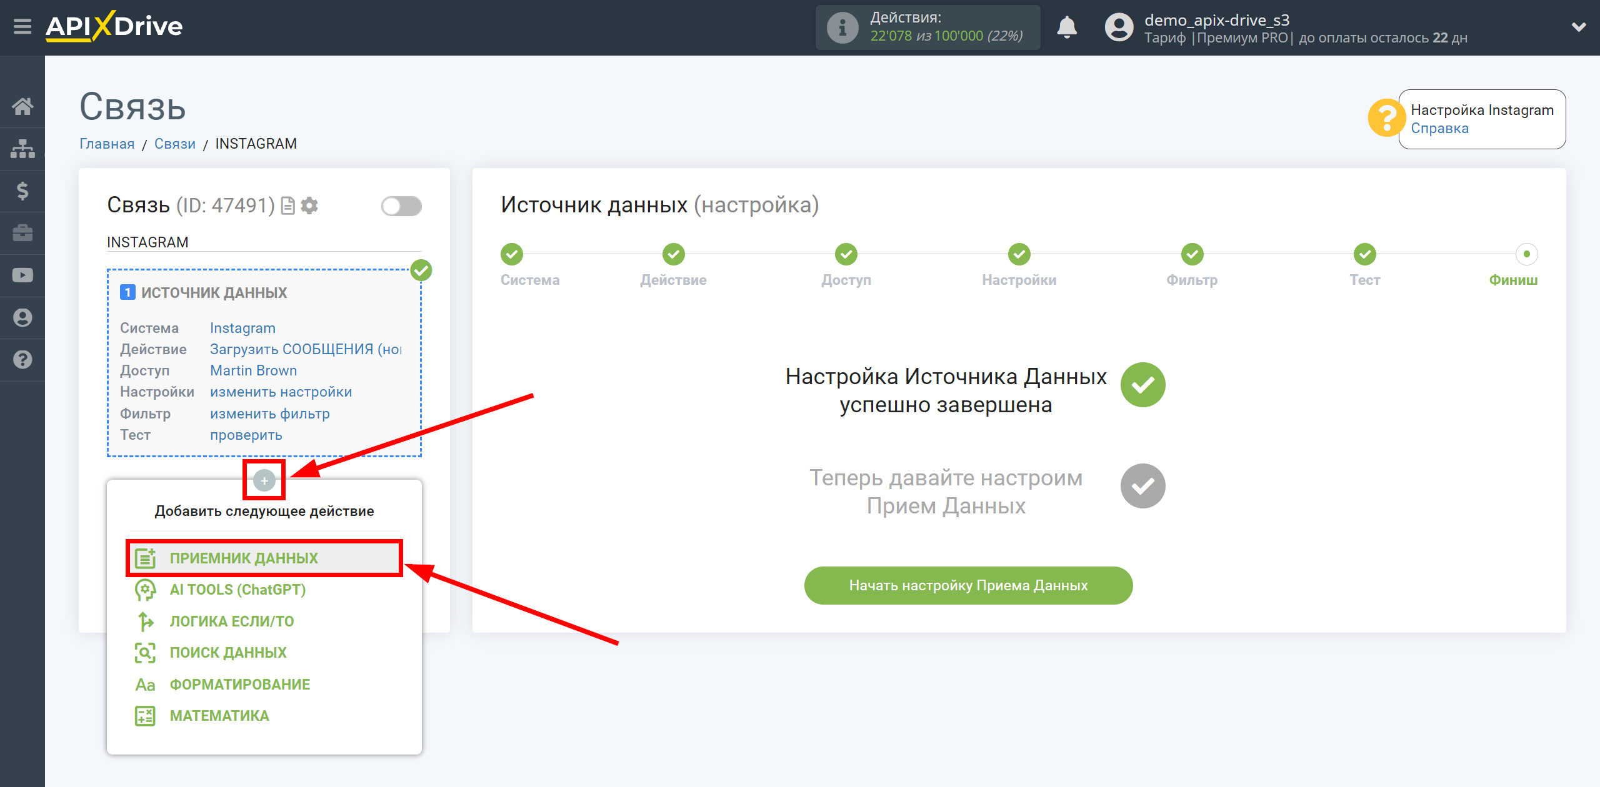Click the проверить test link
This screenshot has height=787, width=1600.
pyautogui.click(x=246, y=435)
